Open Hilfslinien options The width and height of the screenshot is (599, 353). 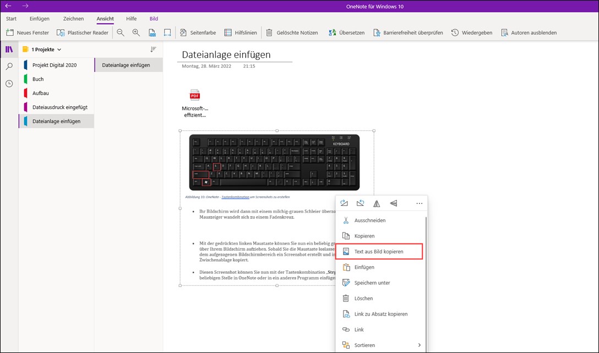240,33
